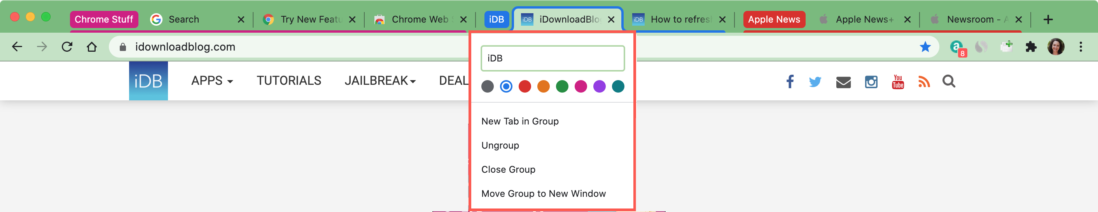Image resolution: width=1098 pixels, height=212 pixels.
Task: Pick the pink group color
Action: coord(580,87)
